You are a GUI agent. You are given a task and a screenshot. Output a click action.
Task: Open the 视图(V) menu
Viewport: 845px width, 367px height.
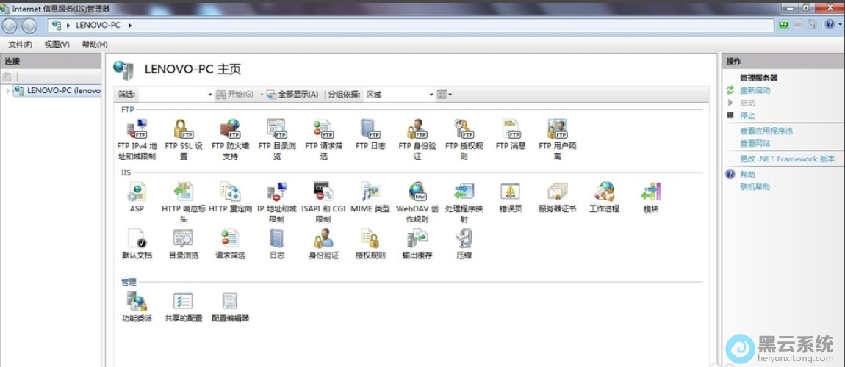pos(57,45)
